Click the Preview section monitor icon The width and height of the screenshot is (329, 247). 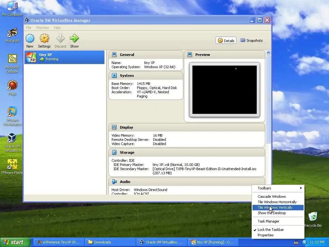point(190,55)
